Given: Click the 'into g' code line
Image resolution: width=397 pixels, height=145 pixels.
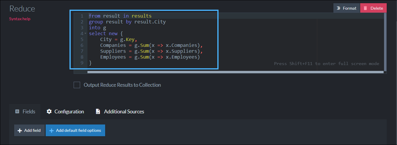Looking at the screenshot, I should pyautogui.click(x=97, y=28).
